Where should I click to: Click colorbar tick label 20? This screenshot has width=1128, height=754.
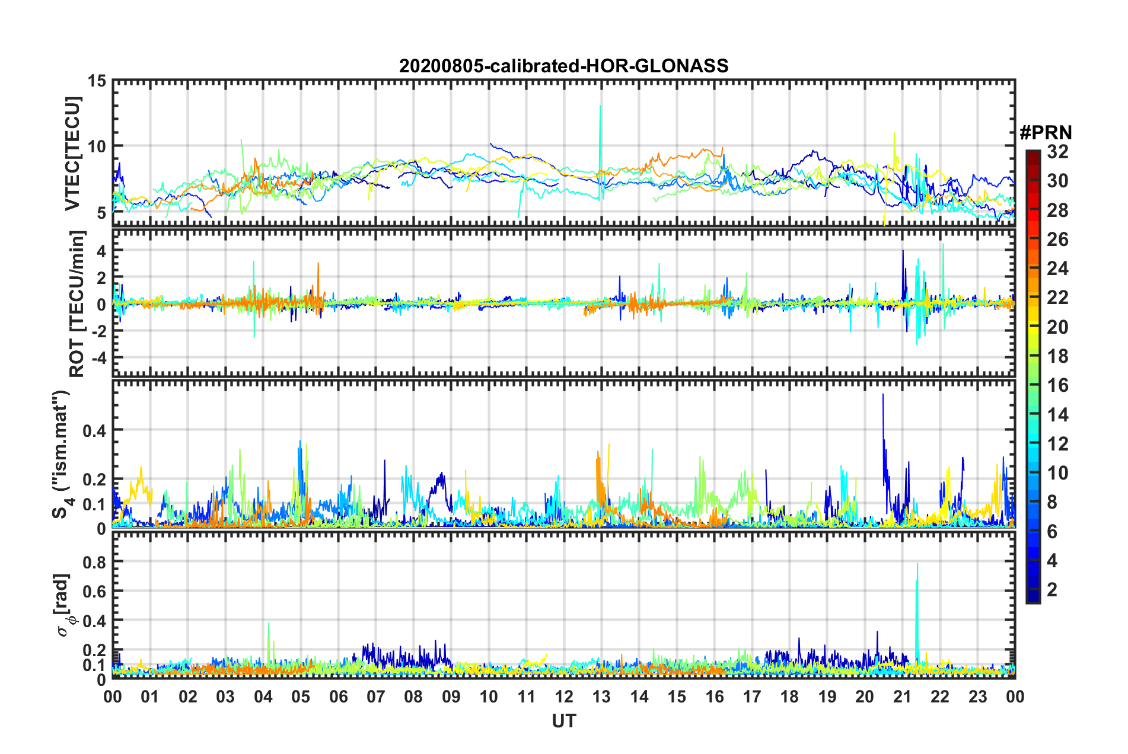(1058, 327)
